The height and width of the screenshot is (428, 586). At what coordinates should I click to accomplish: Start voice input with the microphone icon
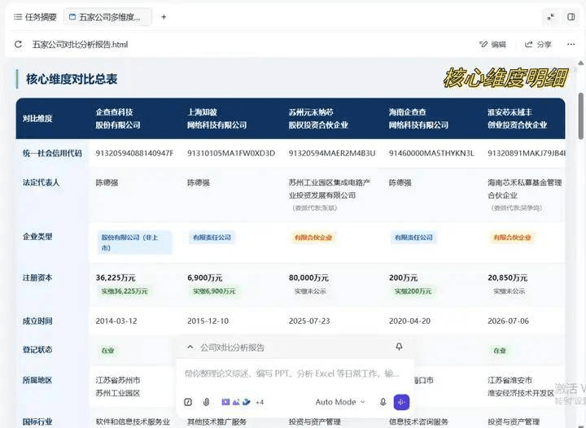(x=383, y=402)
